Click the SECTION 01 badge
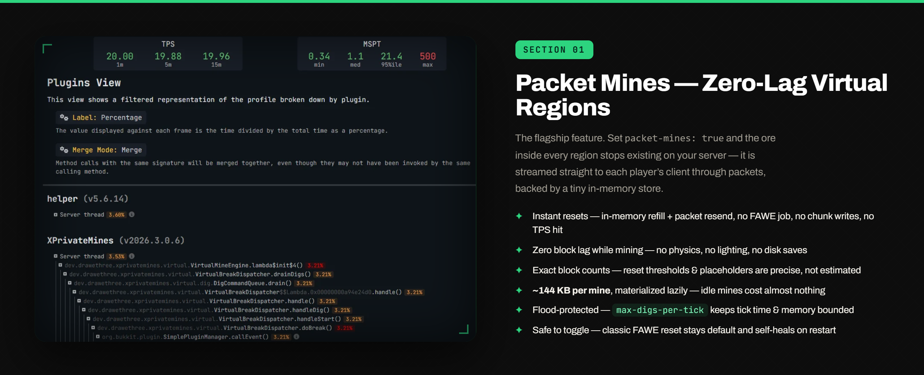The height and width of the screenshot is (375, 924). click(554, 50)
